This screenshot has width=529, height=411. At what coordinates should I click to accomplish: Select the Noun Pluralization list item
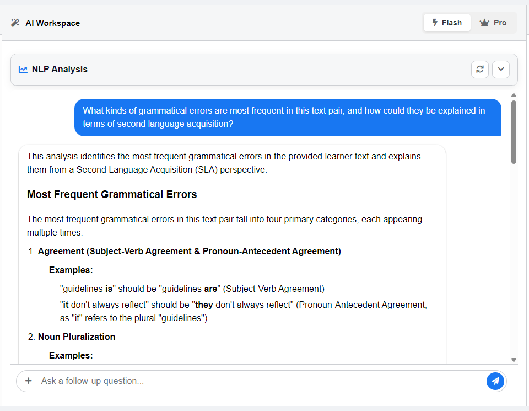[x=77, y=337]
